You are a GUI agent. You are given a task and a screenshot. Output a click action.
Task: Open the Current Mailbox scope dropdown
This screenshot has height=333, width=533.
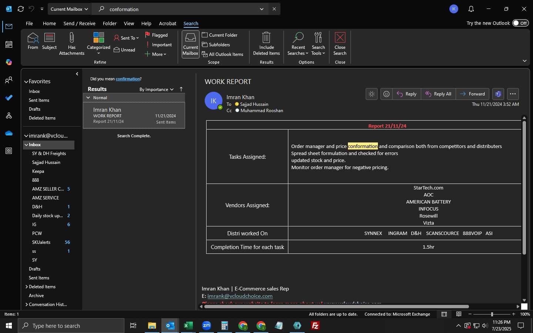pyautogui.click(x=70, y=9)
